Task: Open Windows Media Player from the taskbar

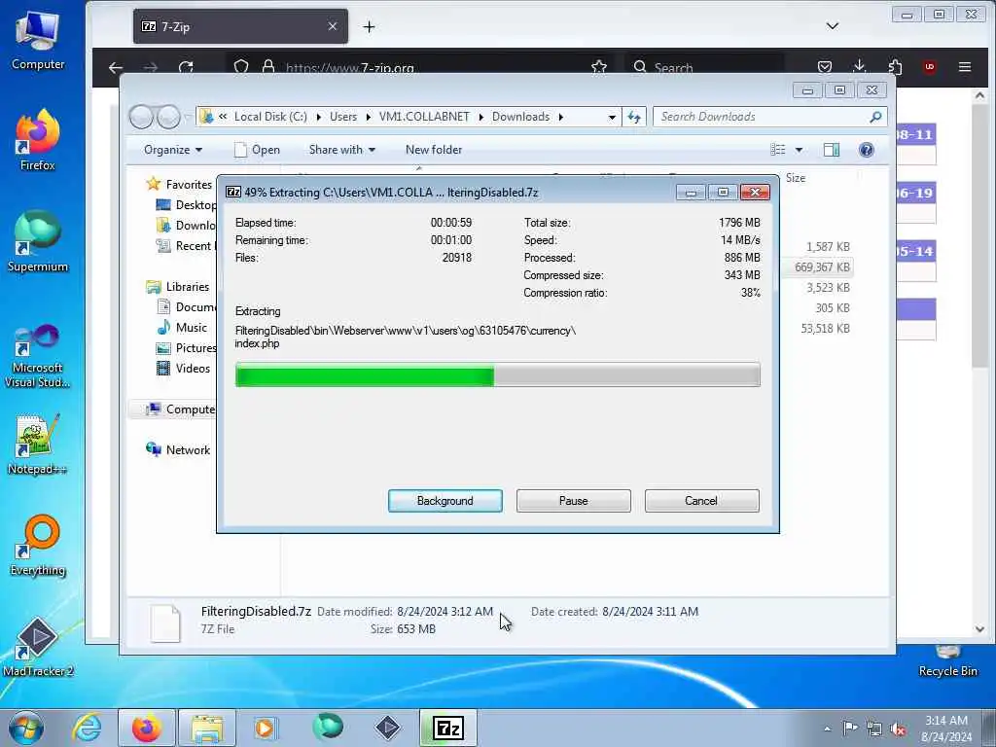Action: 265,728
